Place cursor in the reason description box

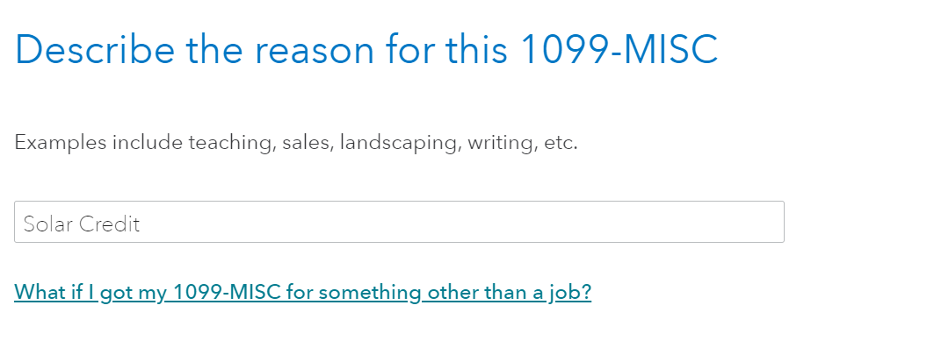(399, 223)
